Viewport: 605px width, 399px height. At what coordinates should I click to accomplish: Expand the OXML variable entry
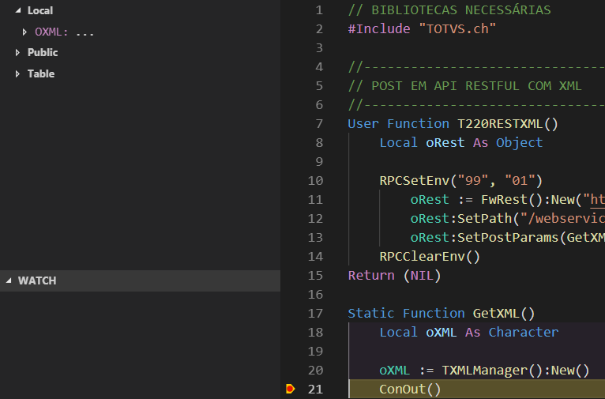coord(24,32)
